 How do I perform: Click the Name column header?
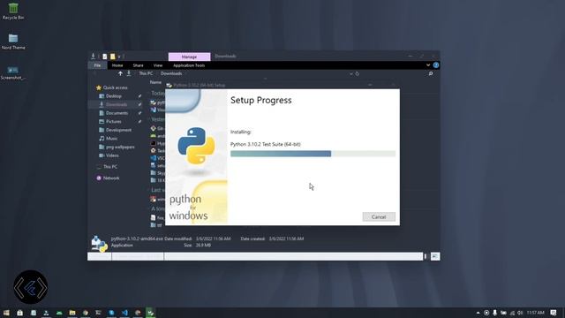tap(155, 82)
